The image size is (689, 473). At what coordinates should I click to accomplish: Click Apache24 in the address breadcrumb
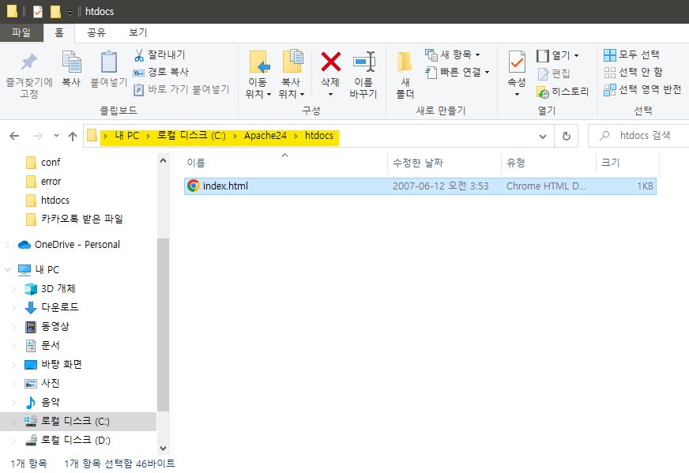click(265, 136)
